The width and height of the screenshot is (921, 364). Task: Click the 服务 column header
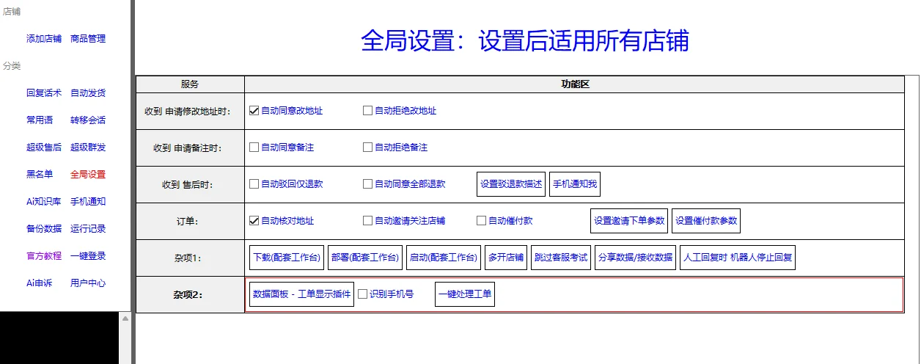190,84
